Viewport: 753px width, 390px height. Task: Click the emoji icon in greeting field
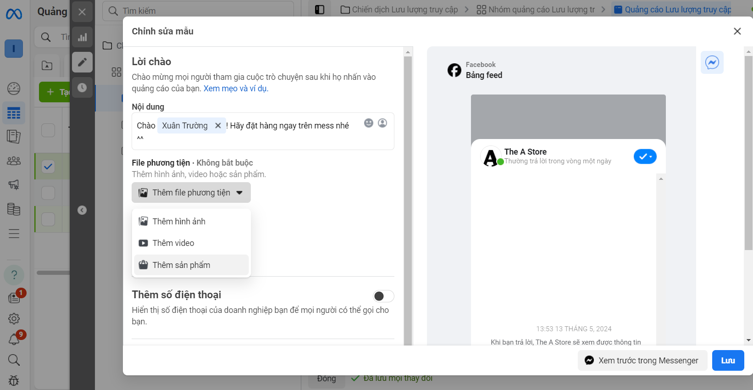click(x=368, y=123)
